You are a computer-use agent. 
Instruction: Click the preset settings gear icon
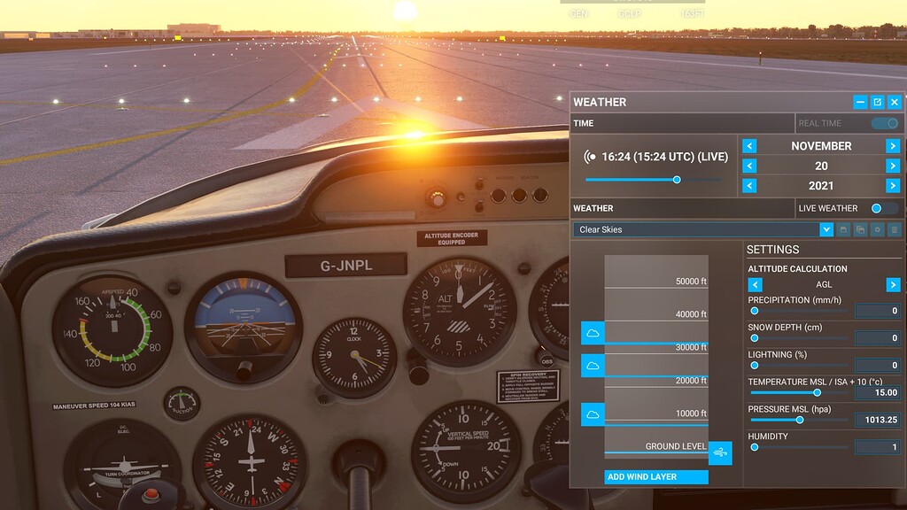pos(877,230)
